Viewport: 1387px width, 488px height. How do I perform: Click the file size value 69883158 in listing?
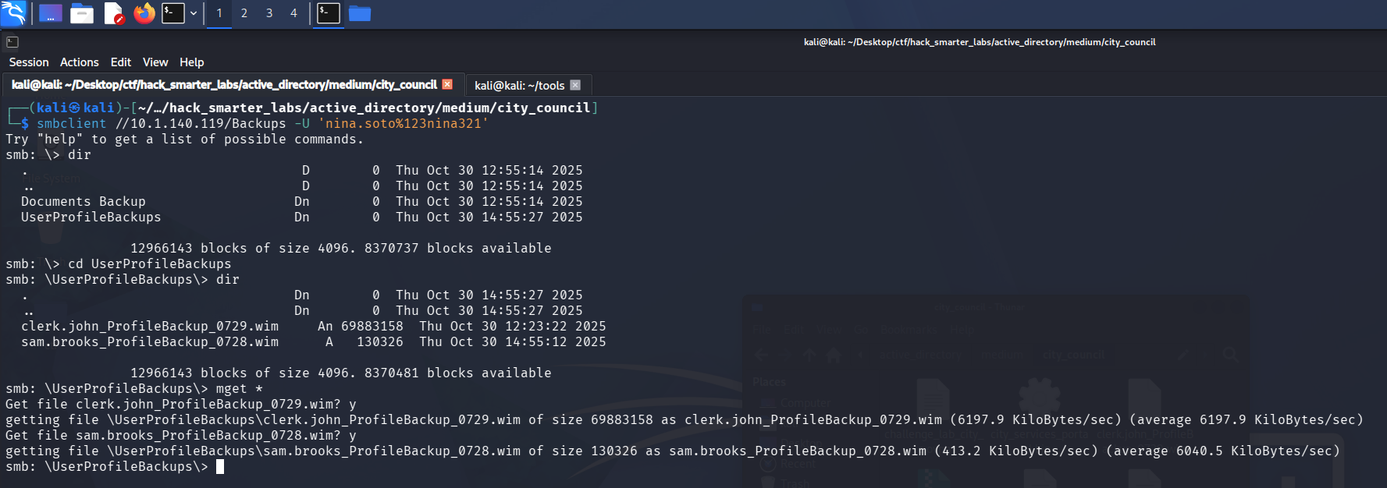tap(372, 326)
